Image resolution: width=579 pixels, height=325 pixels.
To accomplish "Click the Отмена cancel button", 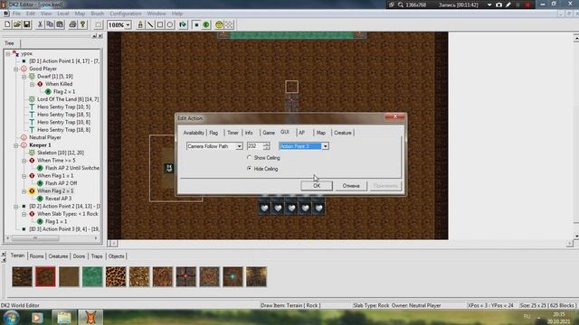I will coord(351,186).
